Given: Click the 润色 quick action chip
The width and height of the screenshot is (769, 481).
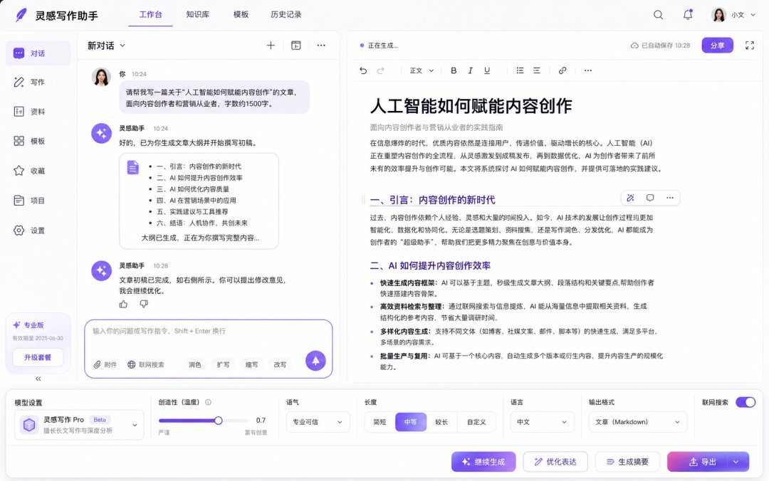Looking at the screenshot, I should pos(194,365).
